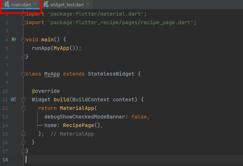Viewport: 243px width, 166px height.
Task: Click the StatelessWidget identifier
Action: point(111,74)
